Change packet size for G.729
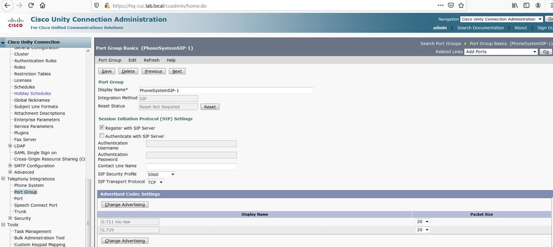553x247 pixels. coord(422,230)
